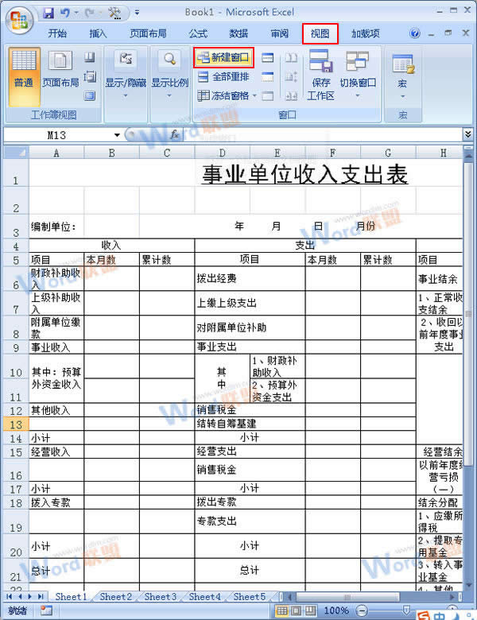Select Page Break Preview status bar button

point(311,611)
